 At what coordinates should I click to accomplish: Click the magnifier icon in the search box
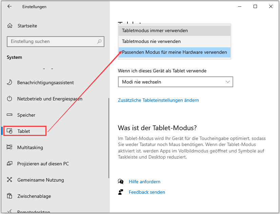pyautogui.click(x=99, y=41)
